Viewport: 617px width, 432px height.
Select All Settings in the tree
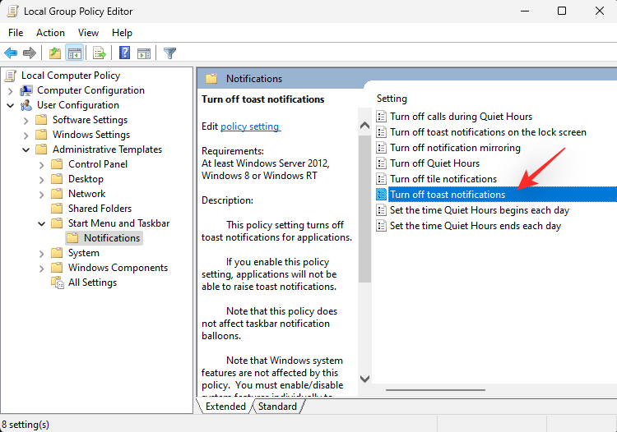click(92, 283)
